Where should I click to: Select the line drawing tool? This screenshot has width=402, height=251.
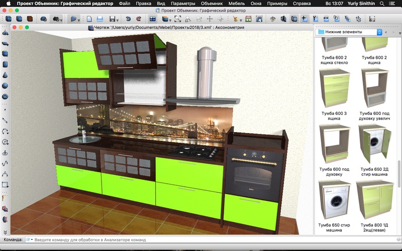[x=5, y=120]
